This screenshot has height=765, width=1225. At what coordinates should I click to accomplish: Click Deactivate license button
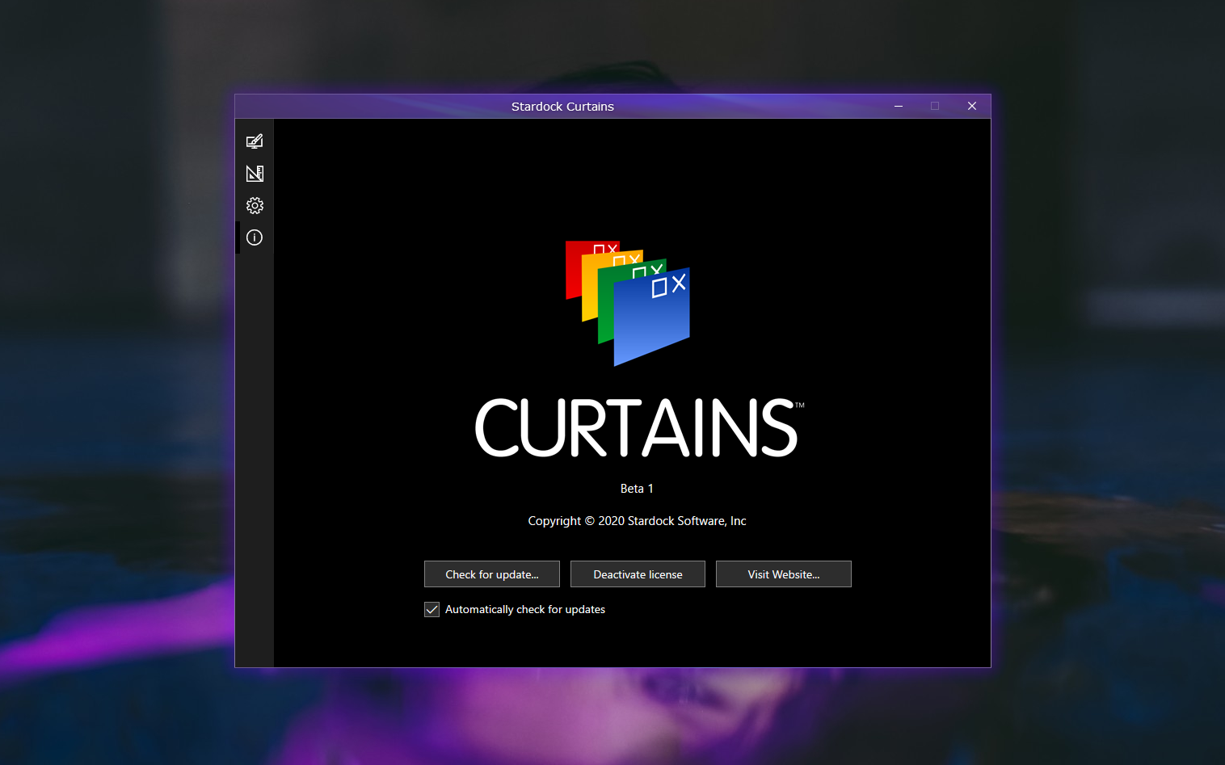(x=638, y=574)
